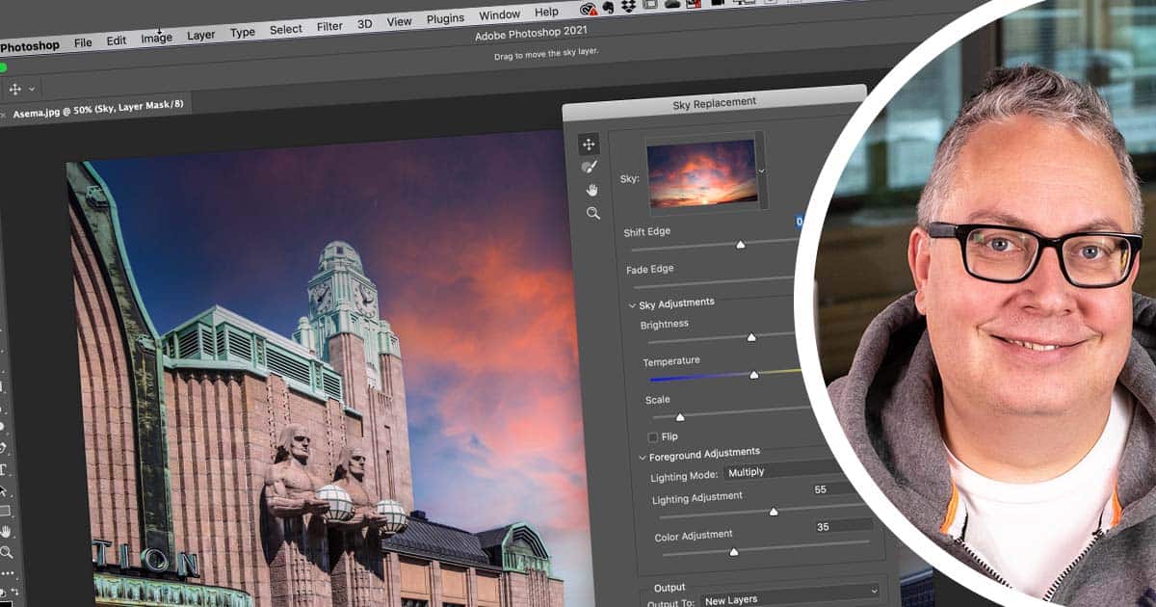Viewport: 1156px width, 607px height.
Task: Open the Output To New Layers dropdown
Action: click(x=790, y=594)
